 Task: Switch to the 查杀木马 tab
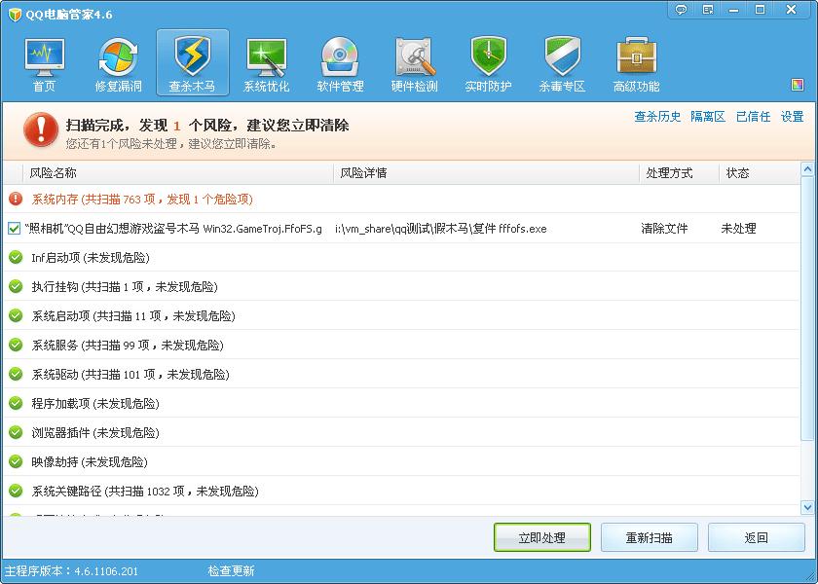[190, 60]
